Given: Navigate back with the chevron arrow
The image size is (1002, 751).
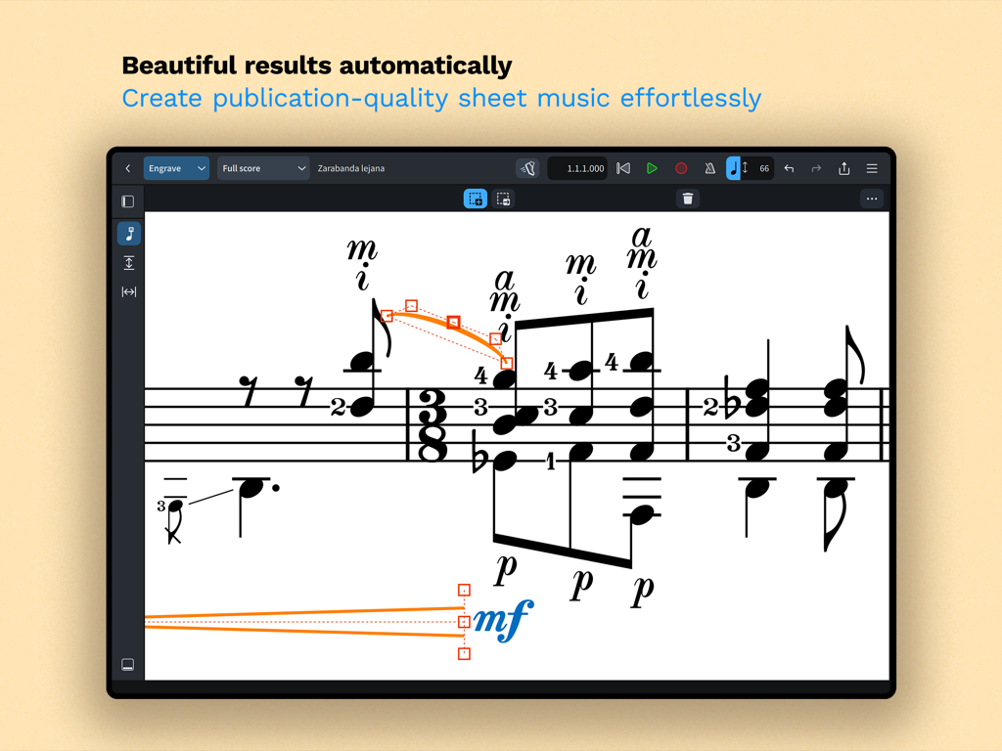Looking at the screenshot, I should tap(128, 167).
